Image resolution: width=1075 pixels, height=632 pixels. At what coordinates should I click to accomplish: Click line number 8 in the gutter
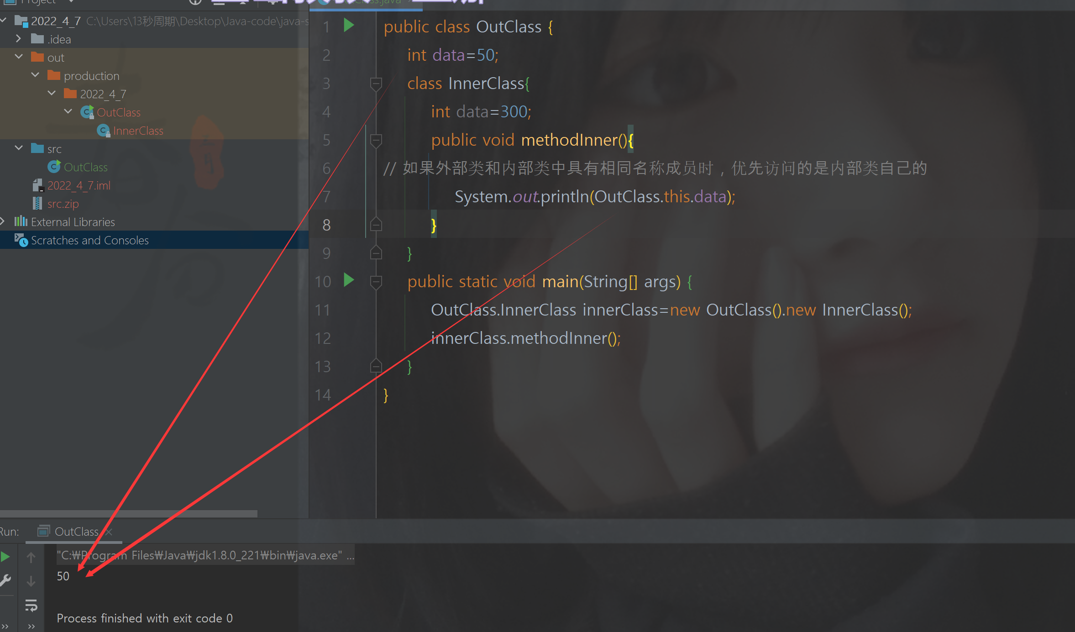pos(326,225)
